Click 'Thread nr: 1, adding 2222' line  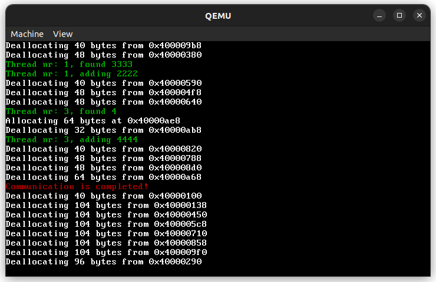pyautogui.click(x=72, y=74)
